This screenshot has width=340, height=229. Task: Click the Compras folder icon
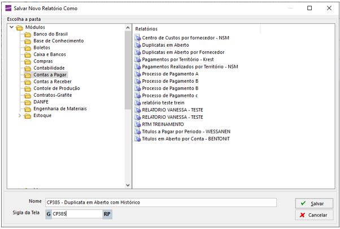point(28,61)
